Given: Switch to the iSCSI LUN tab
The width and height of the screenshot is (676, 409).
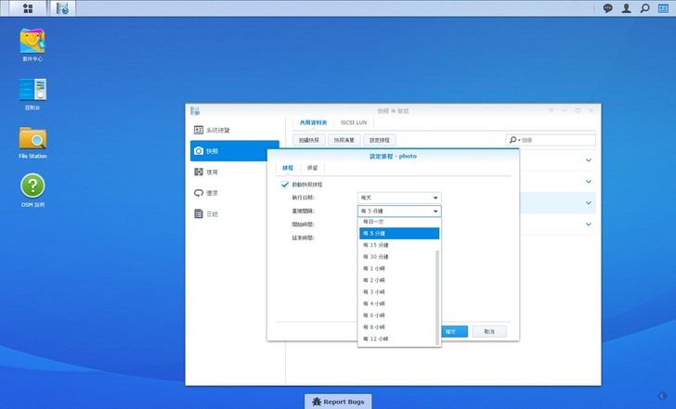Looking at the screenshot, I should point(354,122).
